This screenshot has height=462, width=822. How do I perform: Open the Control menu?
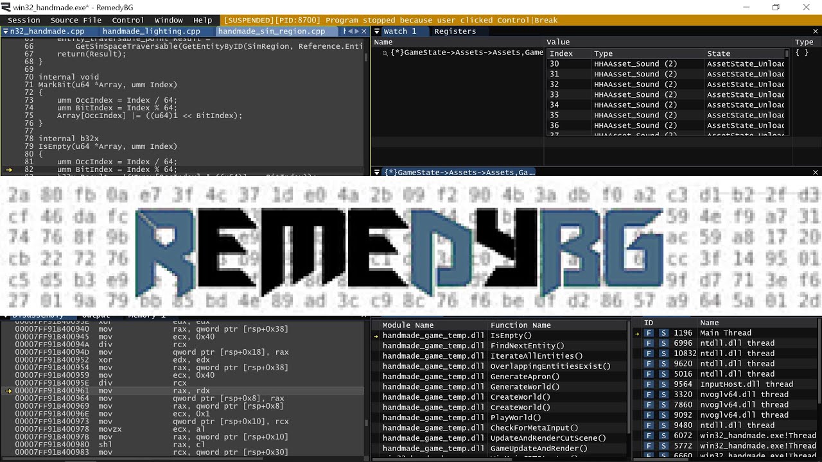click(128, 20)
